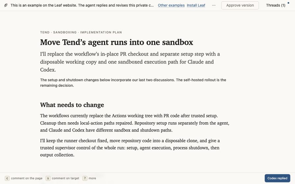
Task: Select the 'What needs to change' heading
Action: 72,105
